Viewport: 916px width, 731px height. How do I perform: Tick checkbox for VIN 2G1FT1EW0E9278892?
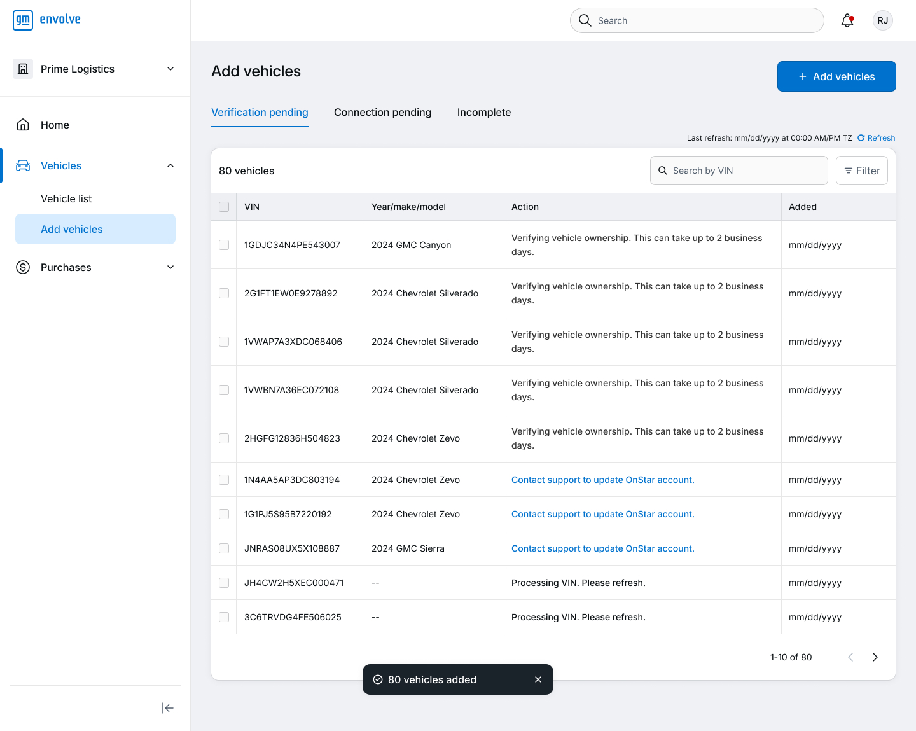point(224,293)
